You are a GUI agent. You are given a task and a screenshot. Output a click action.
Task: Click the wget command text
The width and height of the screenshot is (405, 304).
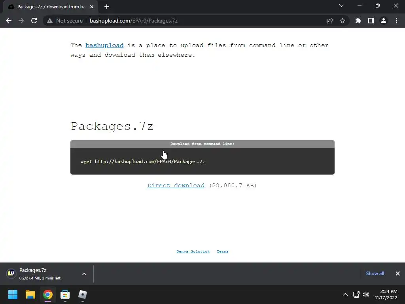[x=143, y=161]
